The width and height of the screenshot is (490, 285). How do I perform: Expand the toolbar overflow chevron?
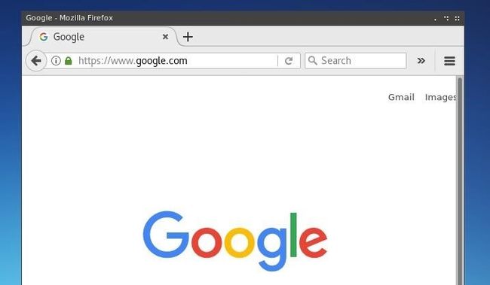pos(421,60)
